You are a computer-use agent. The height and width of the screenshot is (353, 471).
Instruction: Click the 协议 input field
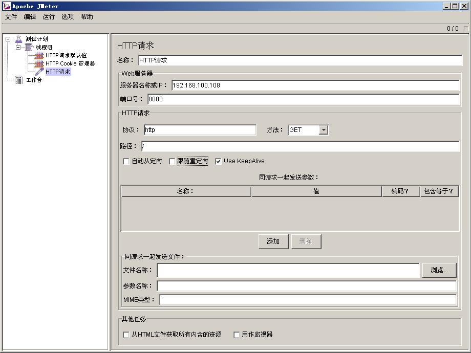(200, 129)
